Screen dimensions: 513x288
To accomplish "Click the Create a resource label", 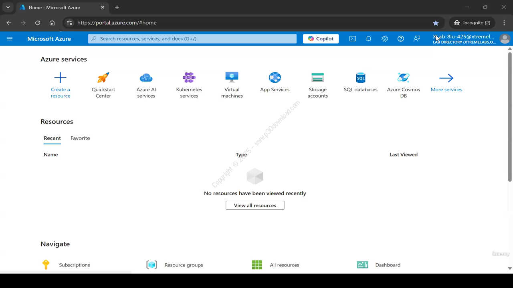I will pyautogui.click(x=61, y=92).
